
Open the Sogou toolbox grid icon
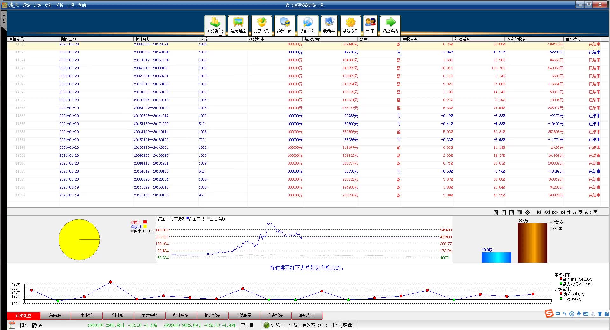[x=607, y=314]
